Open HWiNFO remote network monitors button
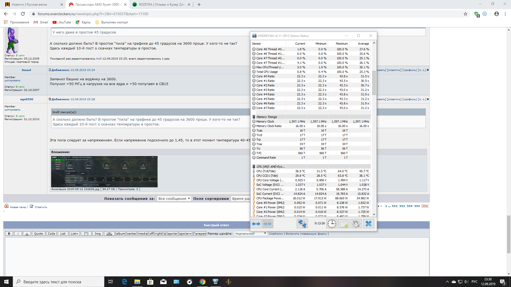The height and width of the screenshot is (287, 511). pos(302,224)
